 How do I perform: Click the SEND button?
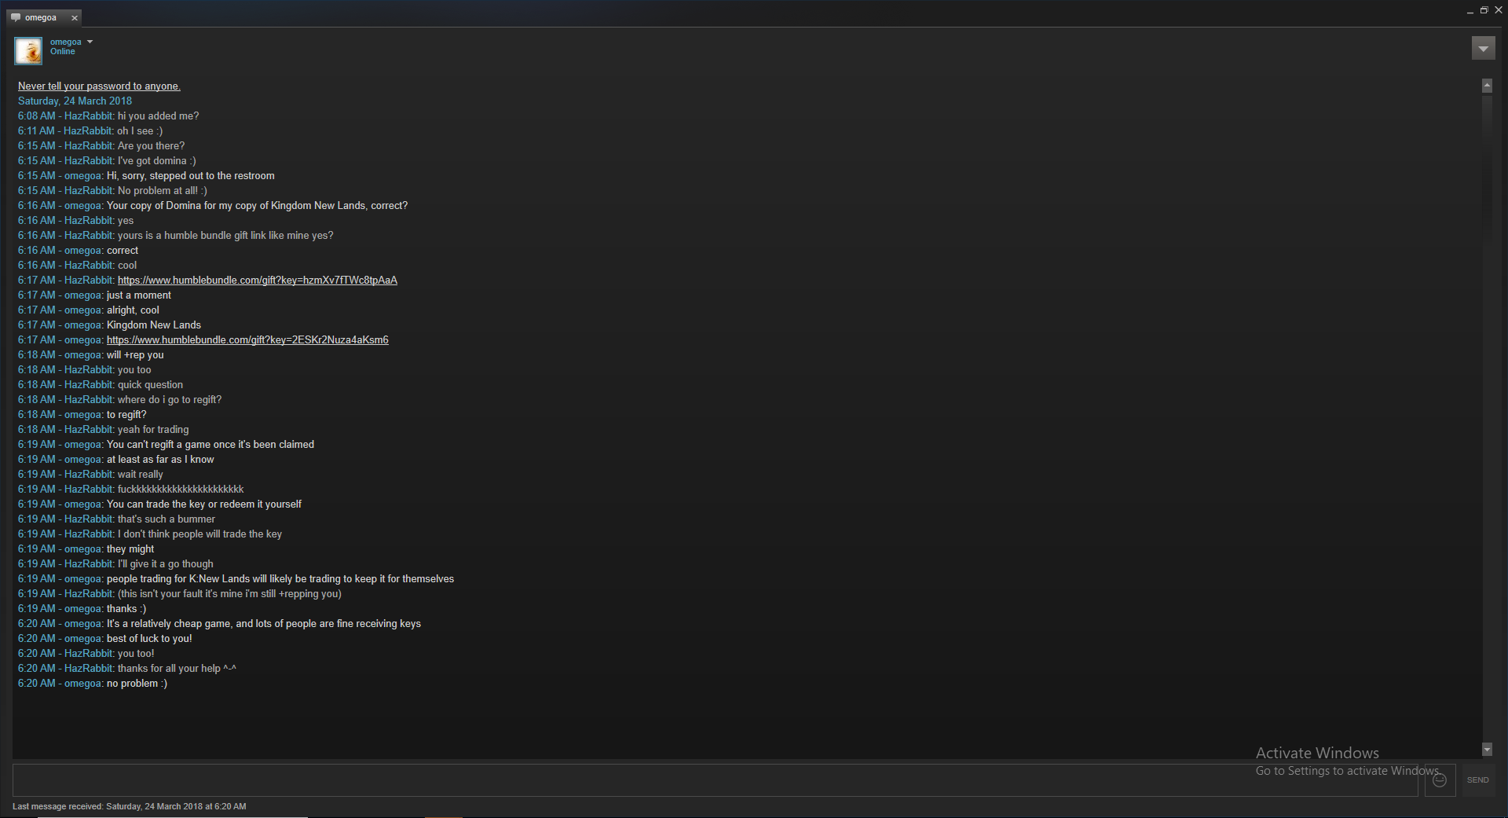click(x=1477, y=780)
